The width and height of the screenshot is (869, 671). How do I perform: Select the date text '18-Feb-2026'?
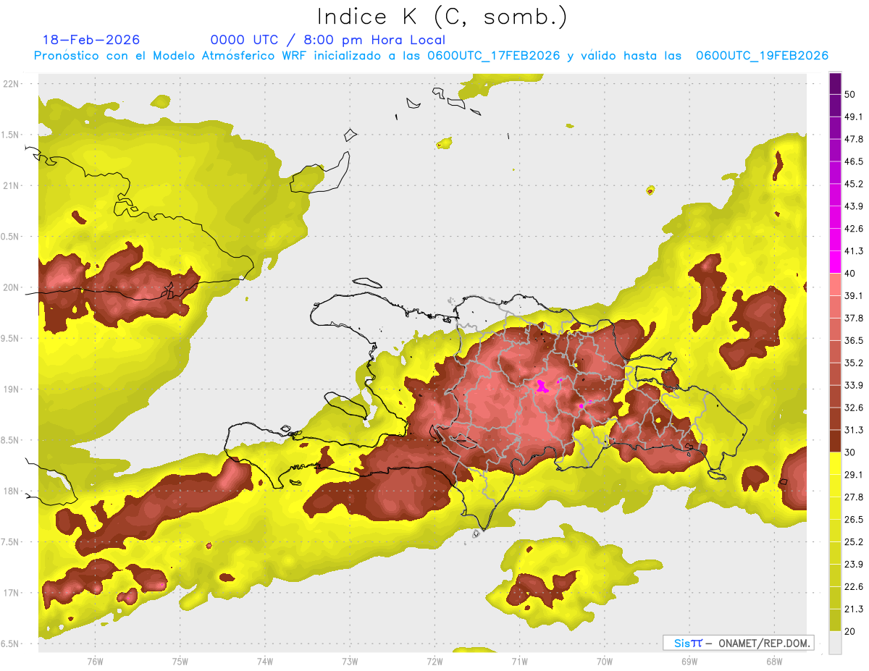tap(91, 40)
